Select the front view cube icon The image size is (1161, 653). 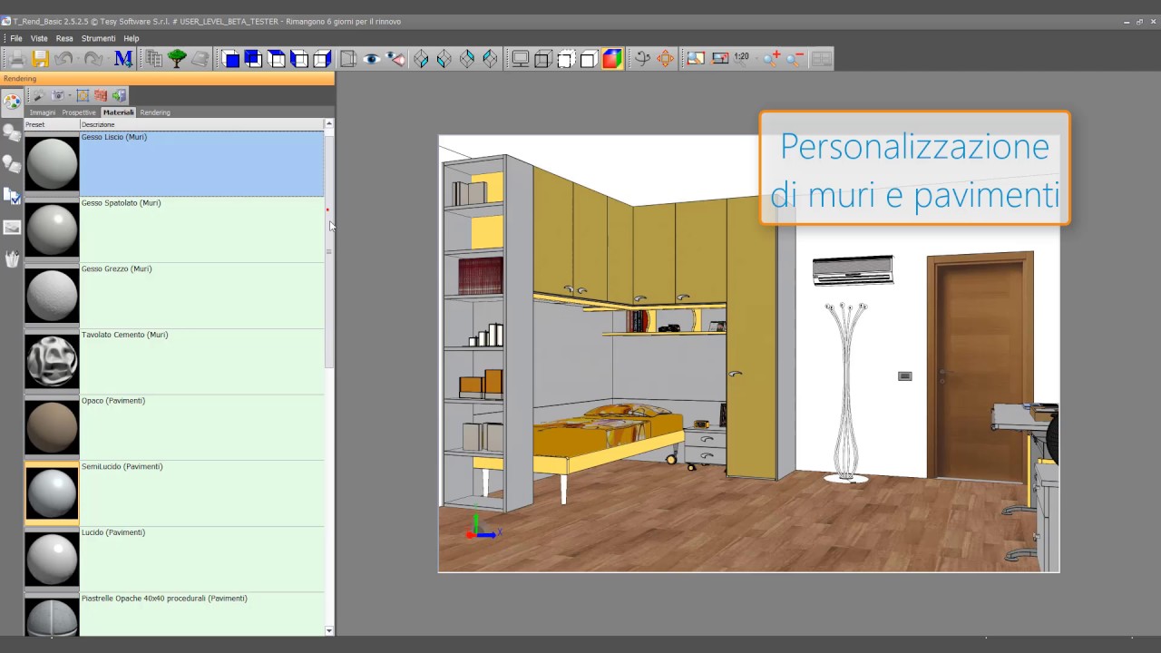tap(231, 59)
